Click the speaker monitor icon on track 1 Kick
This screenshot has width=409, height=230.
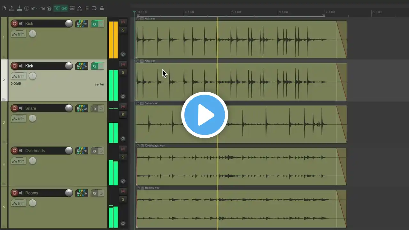(21, 24)
